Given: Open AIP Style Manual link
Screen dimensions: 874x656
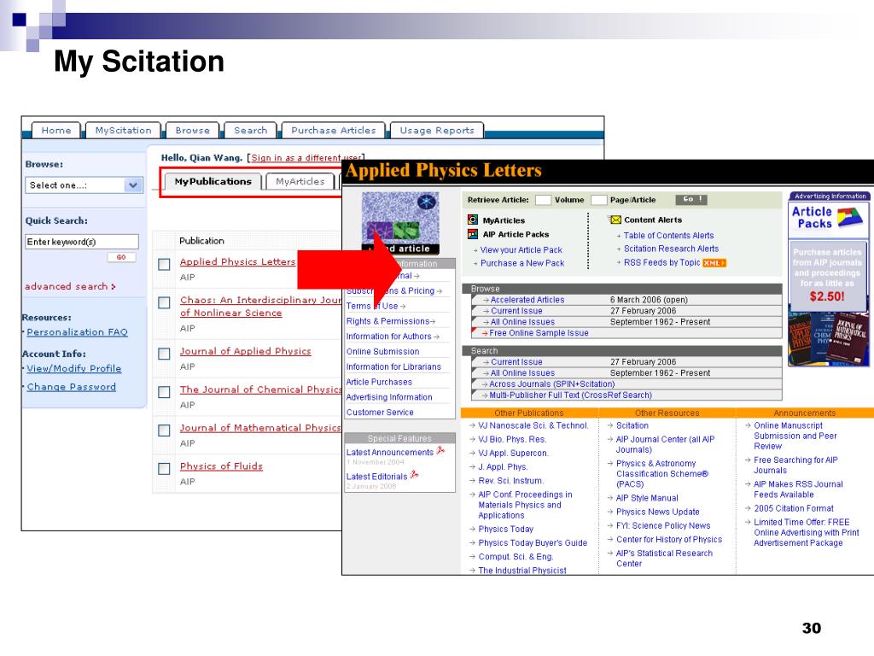Looking at the screenshot, I should [647, 498].
